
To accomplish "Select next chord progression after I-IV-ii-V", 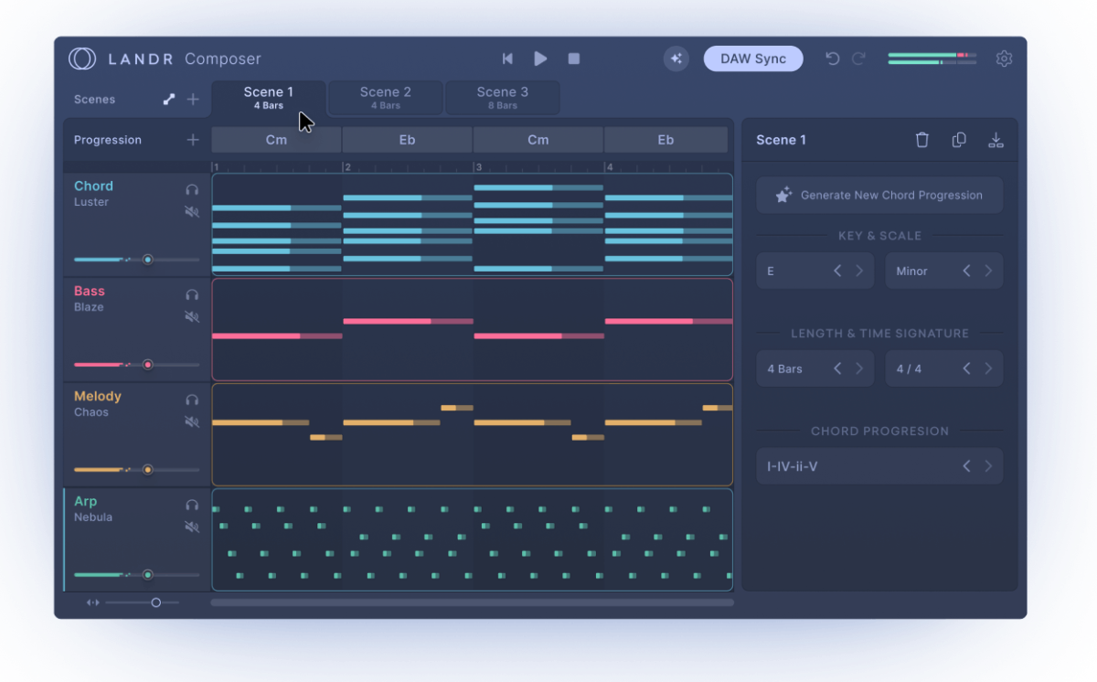I will pyautogui.click(x=988, y=466).
